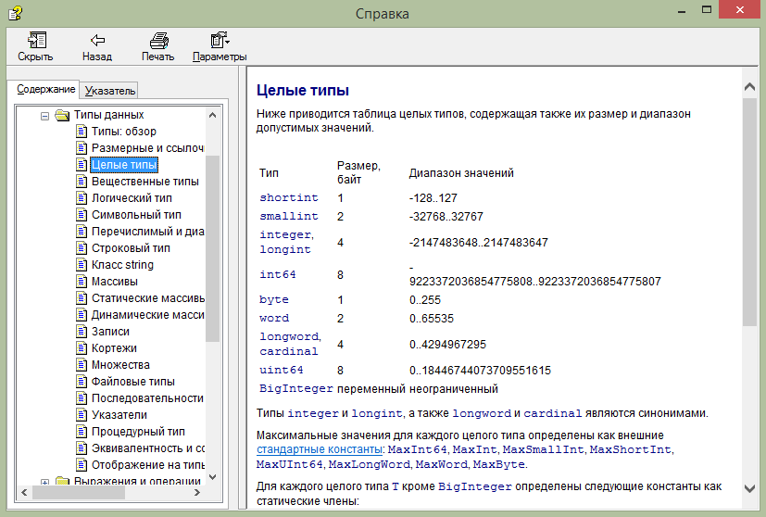Screen dimensions: 766x517
Task: Open the Эквивалентность topic in tree
Action: pos(147,448)
